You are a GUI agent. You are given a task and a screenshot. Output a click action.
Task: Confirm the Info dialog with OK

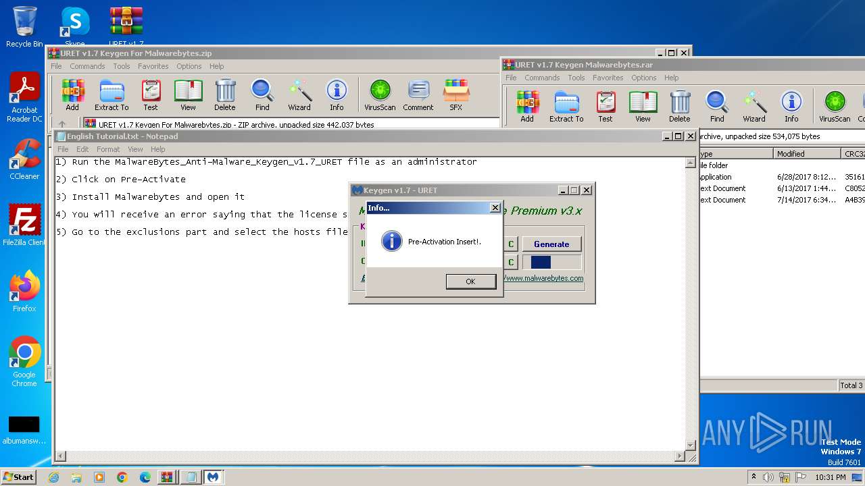[470, 281]
